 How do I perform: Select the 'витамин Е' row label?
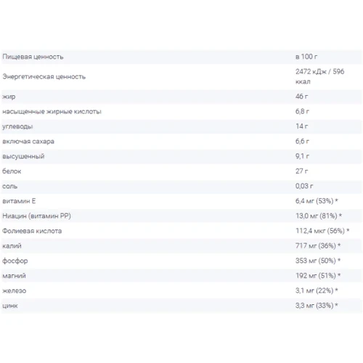[x=19, y=201]
